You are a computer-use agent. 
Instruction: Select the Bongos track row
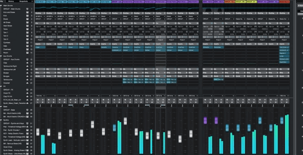pos(17,76)
